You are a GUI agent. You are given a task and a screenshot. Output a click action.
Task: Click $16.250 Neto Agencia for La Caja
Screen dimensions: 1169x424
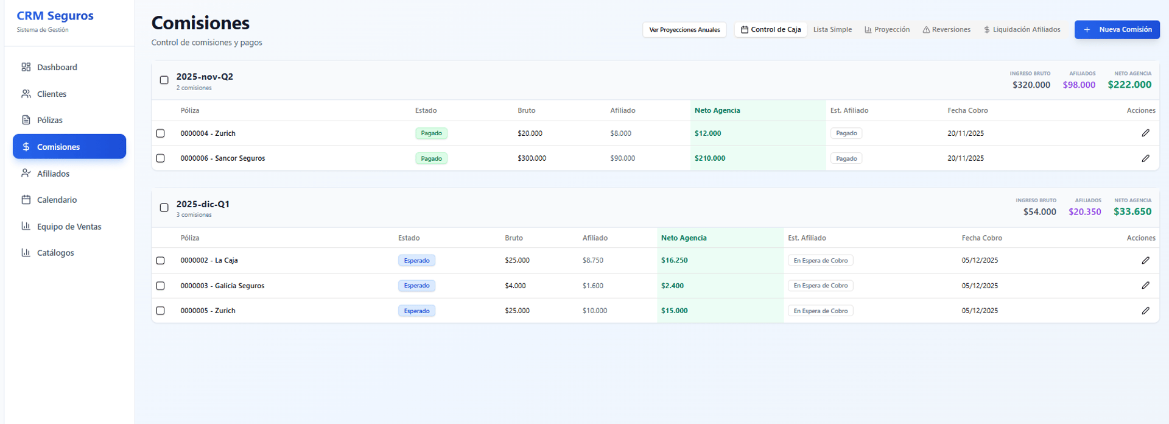click(674, 260)
